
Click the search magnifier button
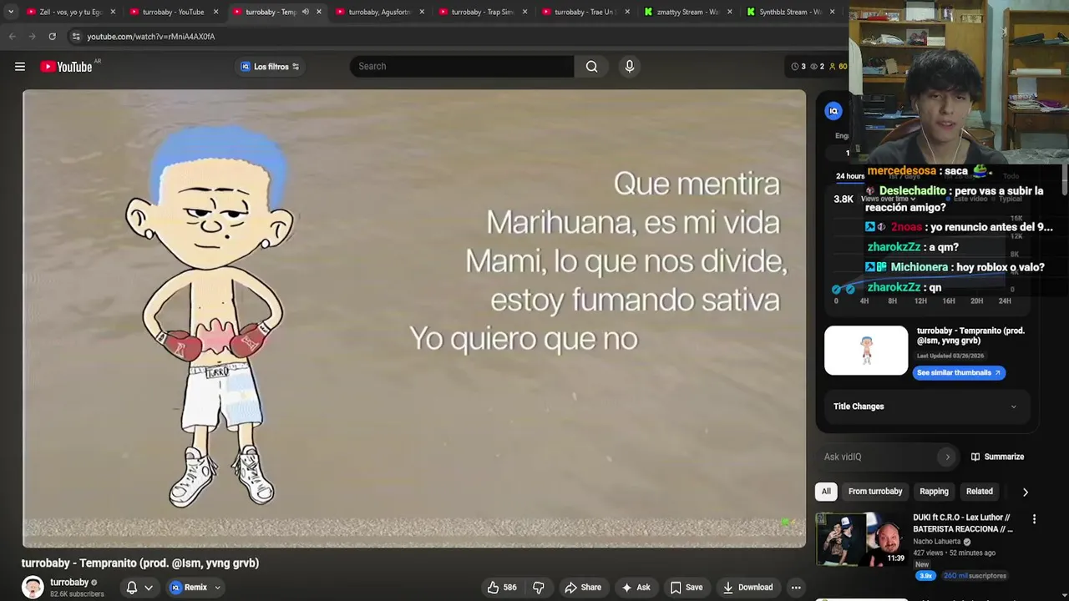click(x=591, y=67)
